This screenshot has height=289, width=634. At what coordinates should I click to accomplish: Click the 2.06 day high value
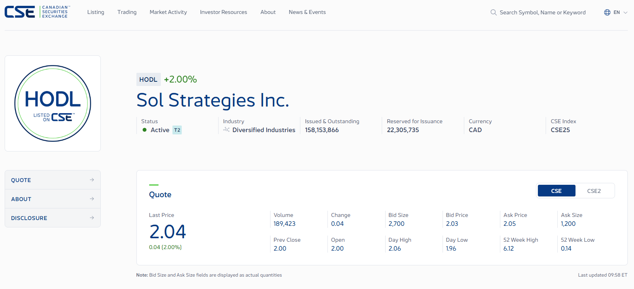click(395, 248)
